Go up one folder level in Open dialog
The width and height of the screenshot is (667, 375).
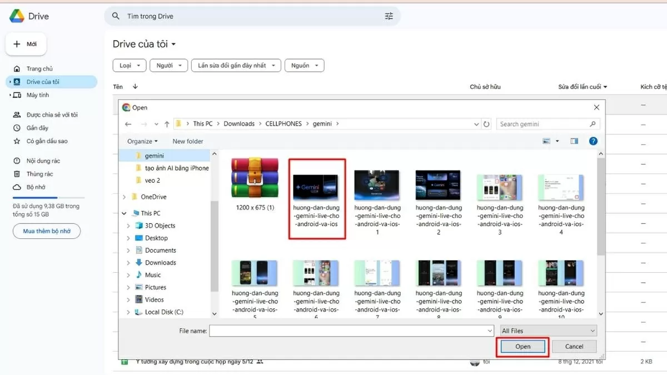(166, 123)
